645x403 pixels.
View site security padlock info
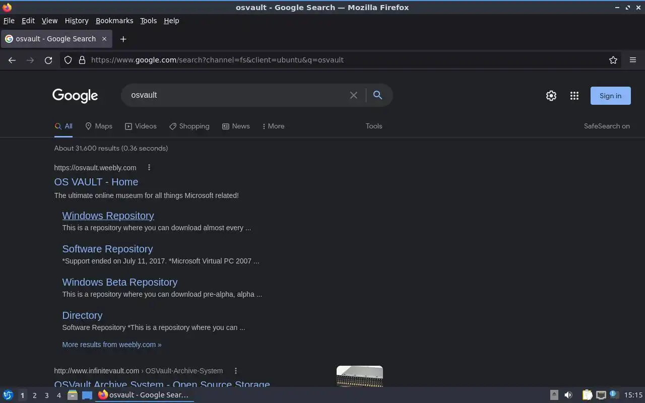tap(82, 60)
